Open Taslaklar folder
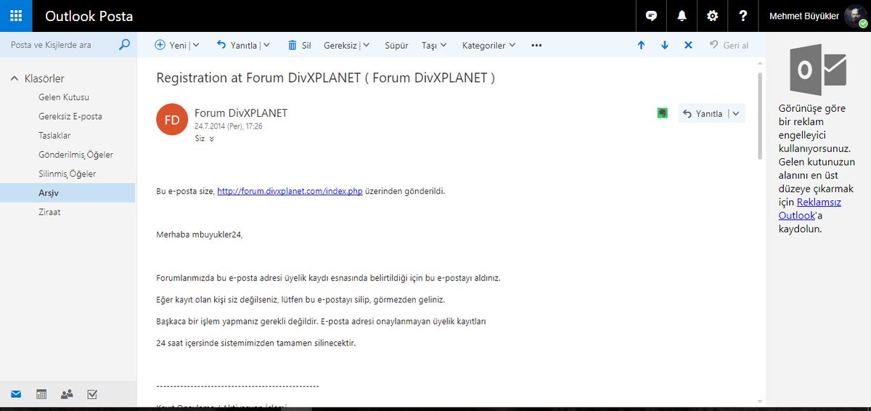Image resolution: width=871 pixels, height=411 pixels. 54,136
